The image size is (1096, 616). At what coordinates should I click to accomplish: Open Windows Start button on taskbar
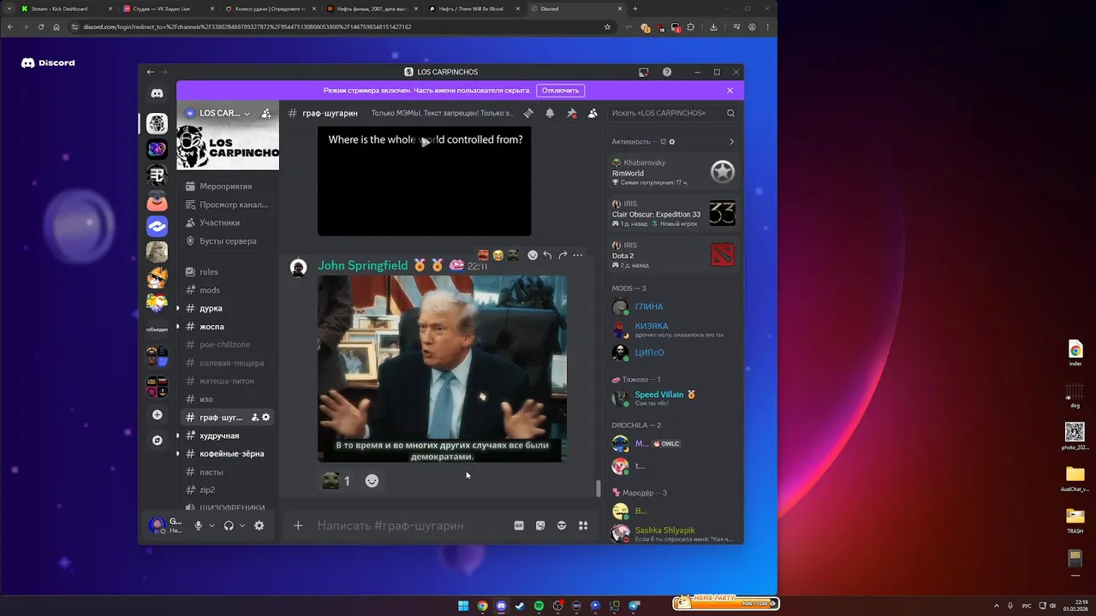463,606
